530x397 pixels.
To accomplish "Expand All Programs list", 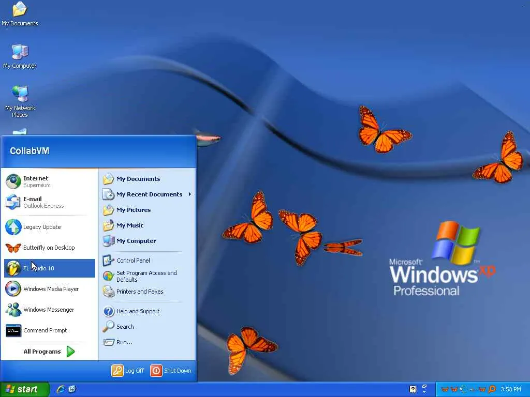I will tap(49, 352).
